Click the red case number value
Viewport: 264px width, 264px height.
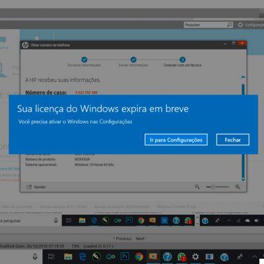point(86,92)
